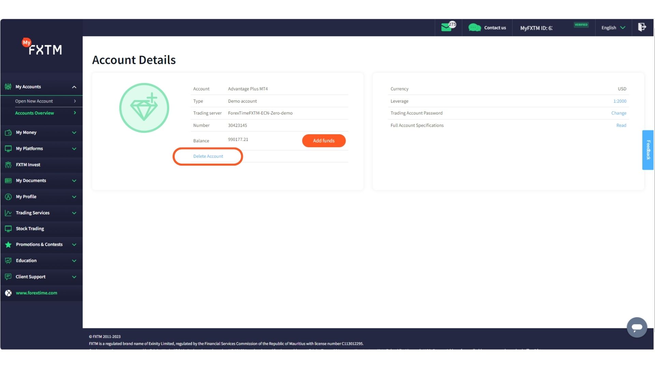Viewport: 655px width, 368px height.
Task: Click the Promotions & Contests star icon
Action: click(8, 245)
